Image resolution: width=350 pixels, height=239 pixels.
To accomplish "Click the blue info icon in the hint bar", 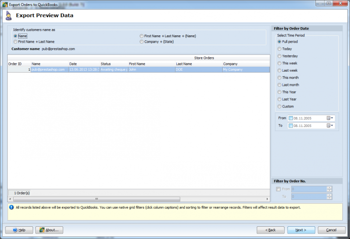I will tap(11, 207).
